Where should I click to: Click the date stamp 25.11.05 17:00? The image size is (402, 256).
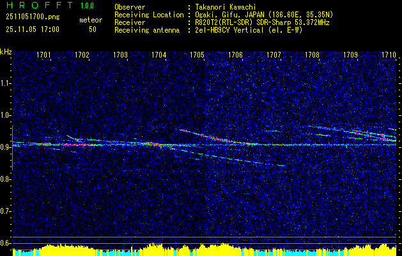click(x=33, y=29)
